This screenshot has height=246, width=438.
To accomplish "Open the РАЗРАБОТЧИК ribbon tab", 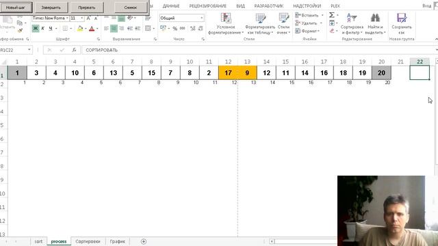I will tap(269, 6).
